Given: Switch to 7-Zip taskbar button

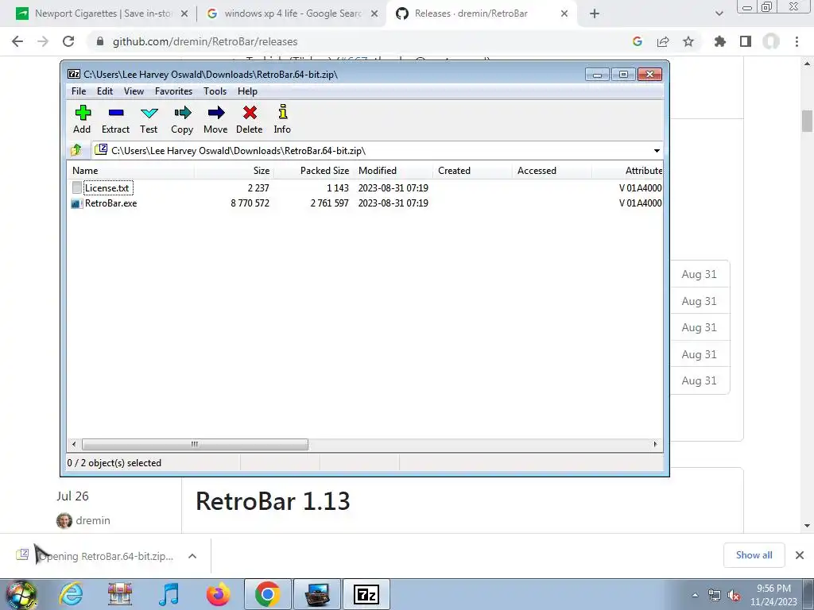Looking at the screenshot, I should (x=366, y=594).
